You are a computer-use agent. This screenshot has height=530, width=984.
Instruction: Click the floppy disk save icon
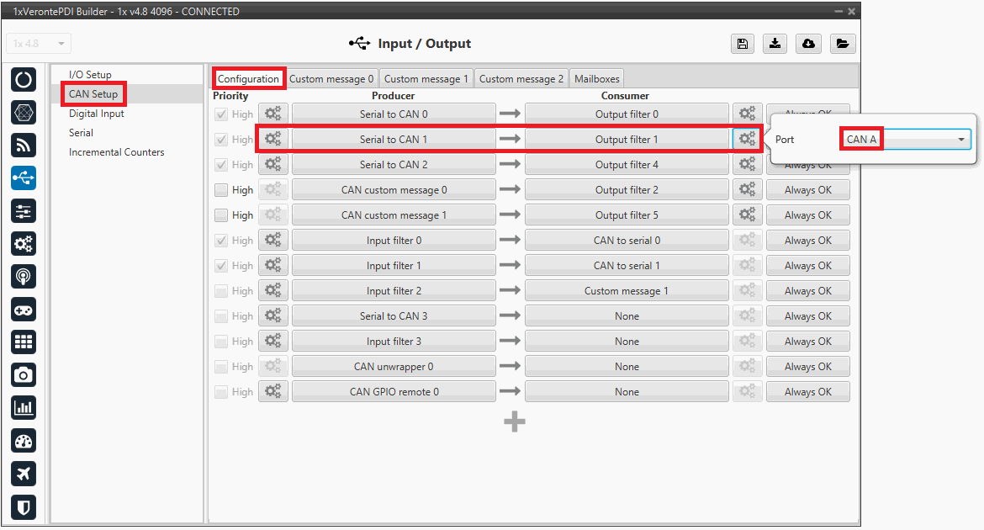[741, 44]
